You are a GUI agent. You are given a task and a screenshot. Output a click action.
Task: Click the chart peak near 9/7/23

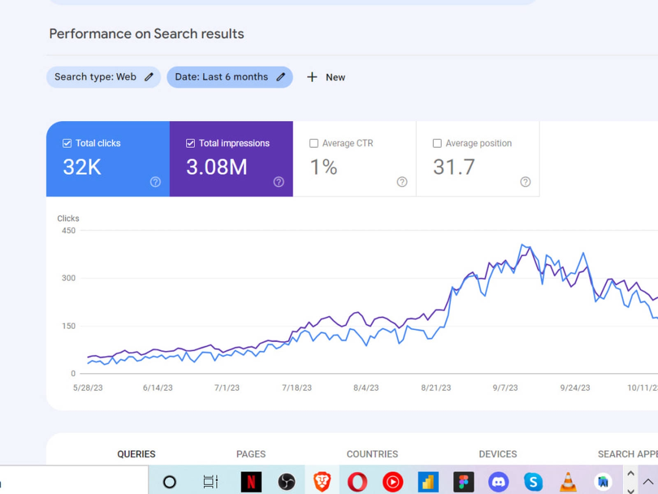click(522, 245)
